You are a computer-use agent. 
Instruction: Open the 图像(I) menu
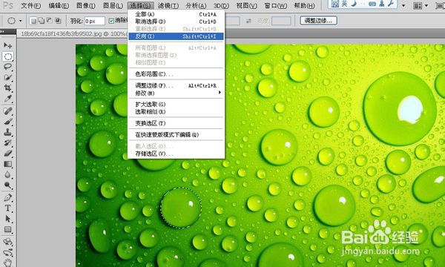coord(86,5)
